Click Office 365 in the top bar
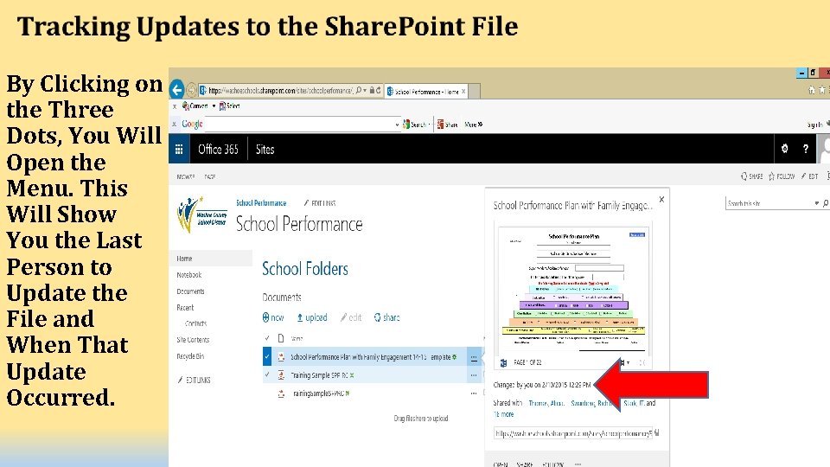The image size is (830, 467). pos(218,150)
